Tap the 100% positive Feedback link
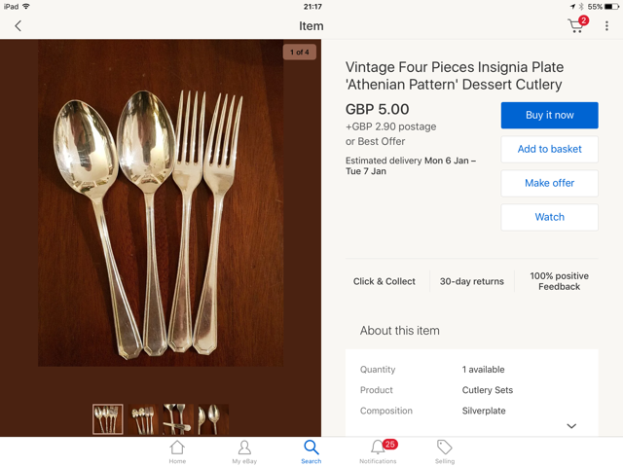This screenshot has width=623, height=467. [x=559, y=281]
